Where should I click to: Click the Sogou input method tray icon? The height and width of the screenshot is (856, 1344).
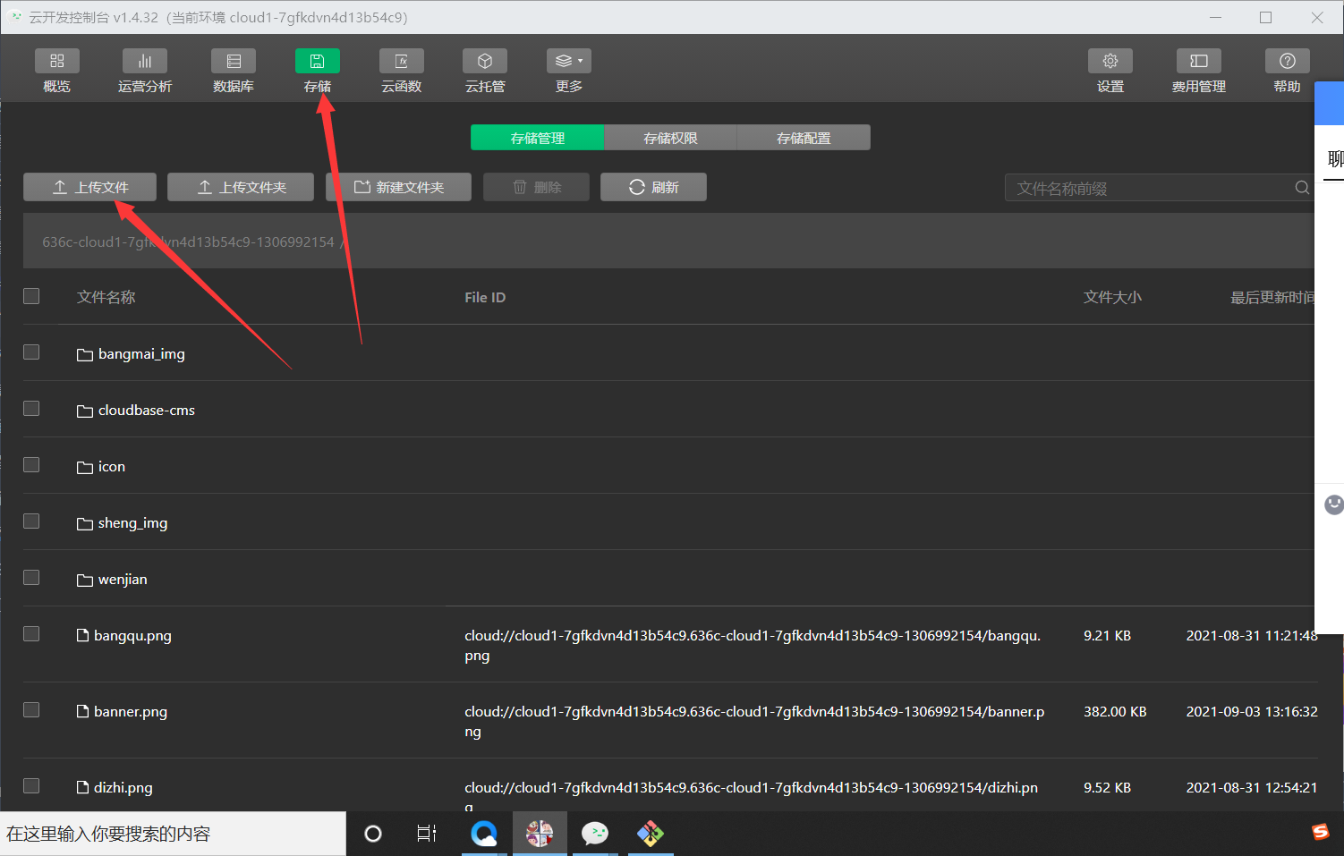click(x=1321, y=833)
